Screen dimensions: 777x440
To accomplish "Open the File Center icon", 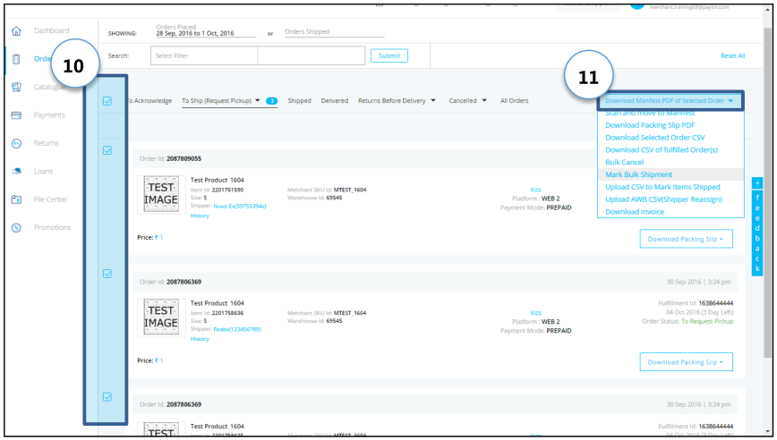I will (x=16, y=199).
